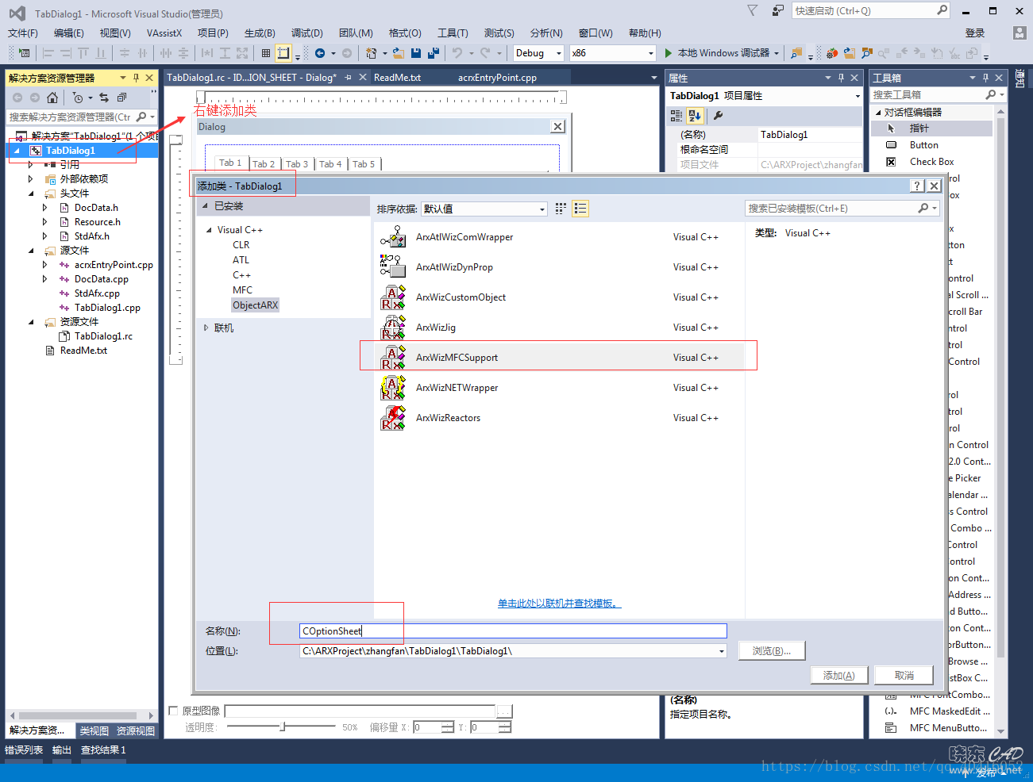Click the Add button in Add Class dialog
Image resolution: width=1033 pixels, height=782 pixels.
(838, 676)
